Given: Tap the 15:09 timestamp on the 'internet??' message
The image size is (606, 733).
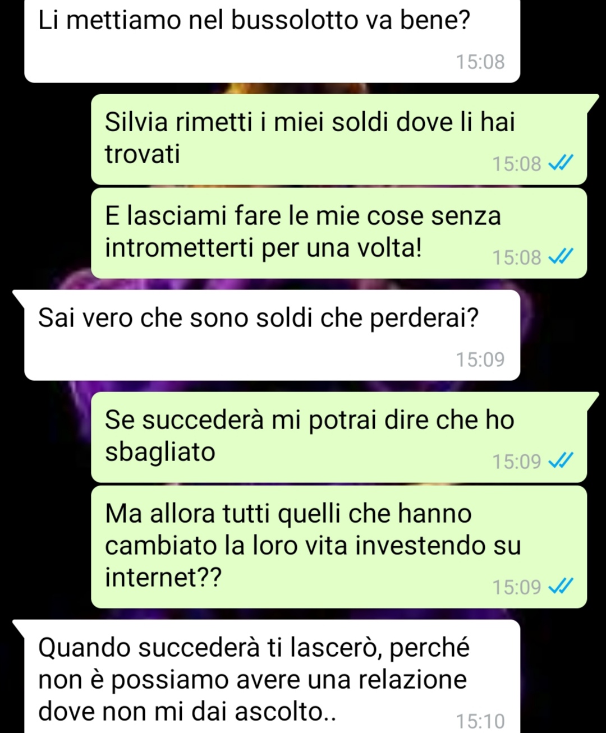Looking at the screenshot, I should pos(517,587).
